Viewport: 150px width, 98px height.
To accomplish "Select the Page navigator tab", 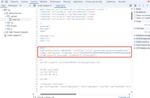I will pos(4,5).
